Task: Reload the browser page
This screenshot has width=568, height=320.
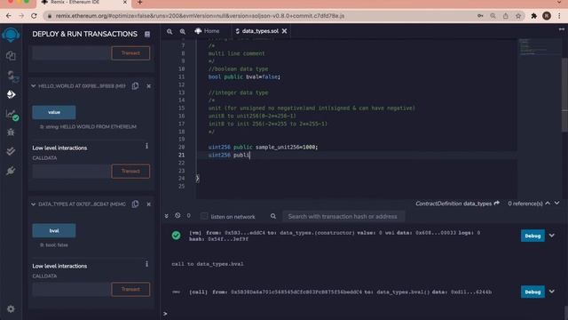Action: point(34,16)
